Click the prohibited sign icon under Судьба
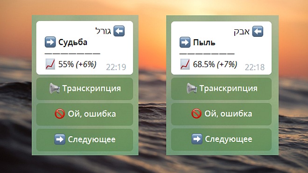The height and width of the screenshot is (173, 308). (x=60, y=114)
